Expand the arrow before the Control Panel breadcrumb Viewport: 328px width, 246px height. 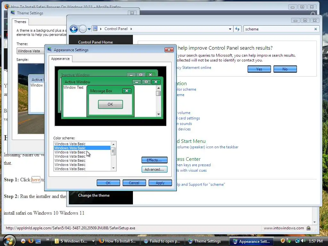[101, 29]
